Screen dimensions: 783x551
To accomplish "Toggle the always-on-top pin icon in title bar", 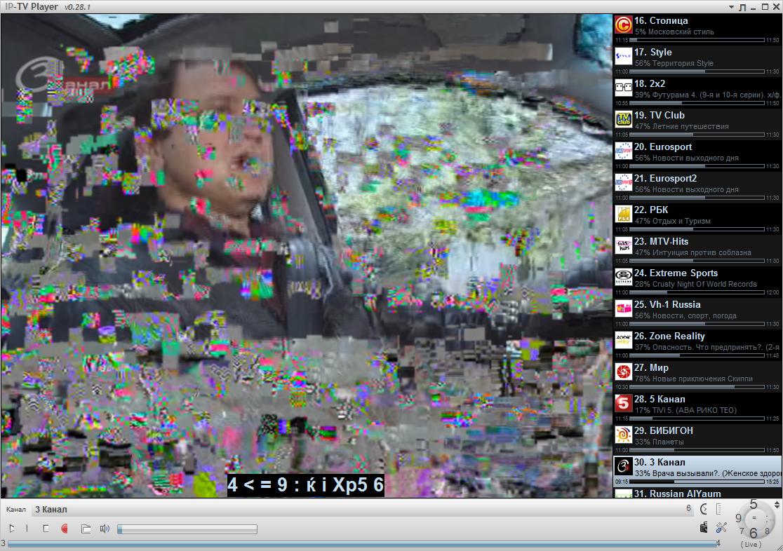I will pos(742,7).
